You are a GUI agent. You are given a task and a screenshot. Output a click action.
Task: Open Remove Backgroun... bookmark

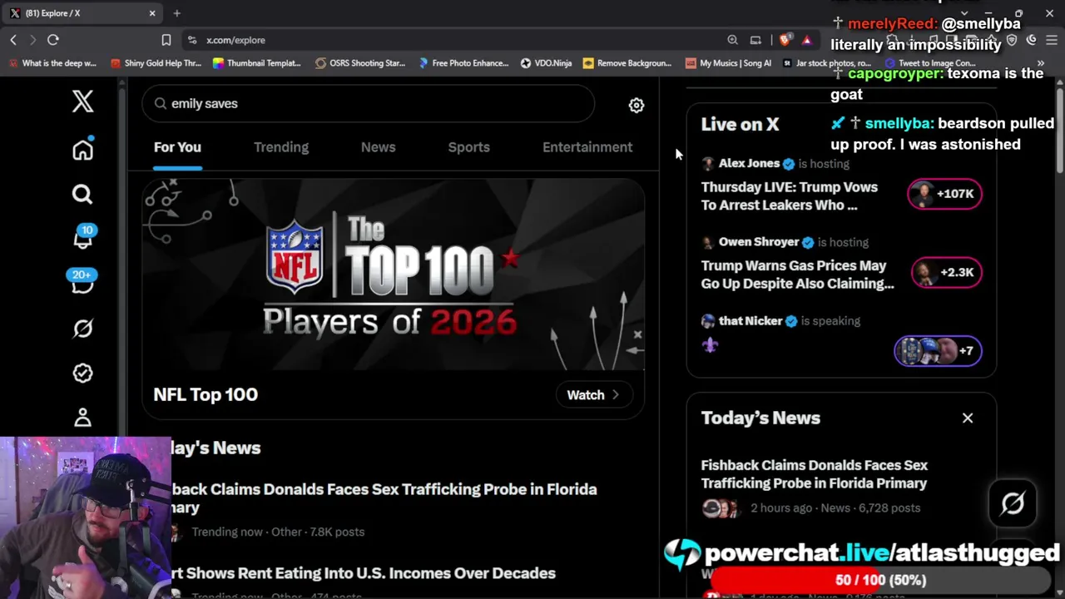[x=627, y=63]
